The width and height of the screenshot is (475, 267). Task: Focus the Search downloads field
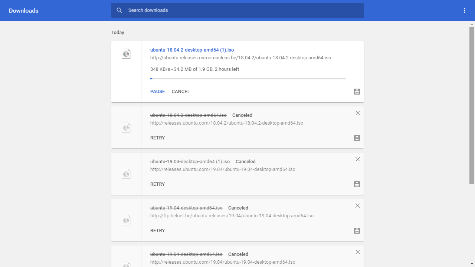point(241,10)
